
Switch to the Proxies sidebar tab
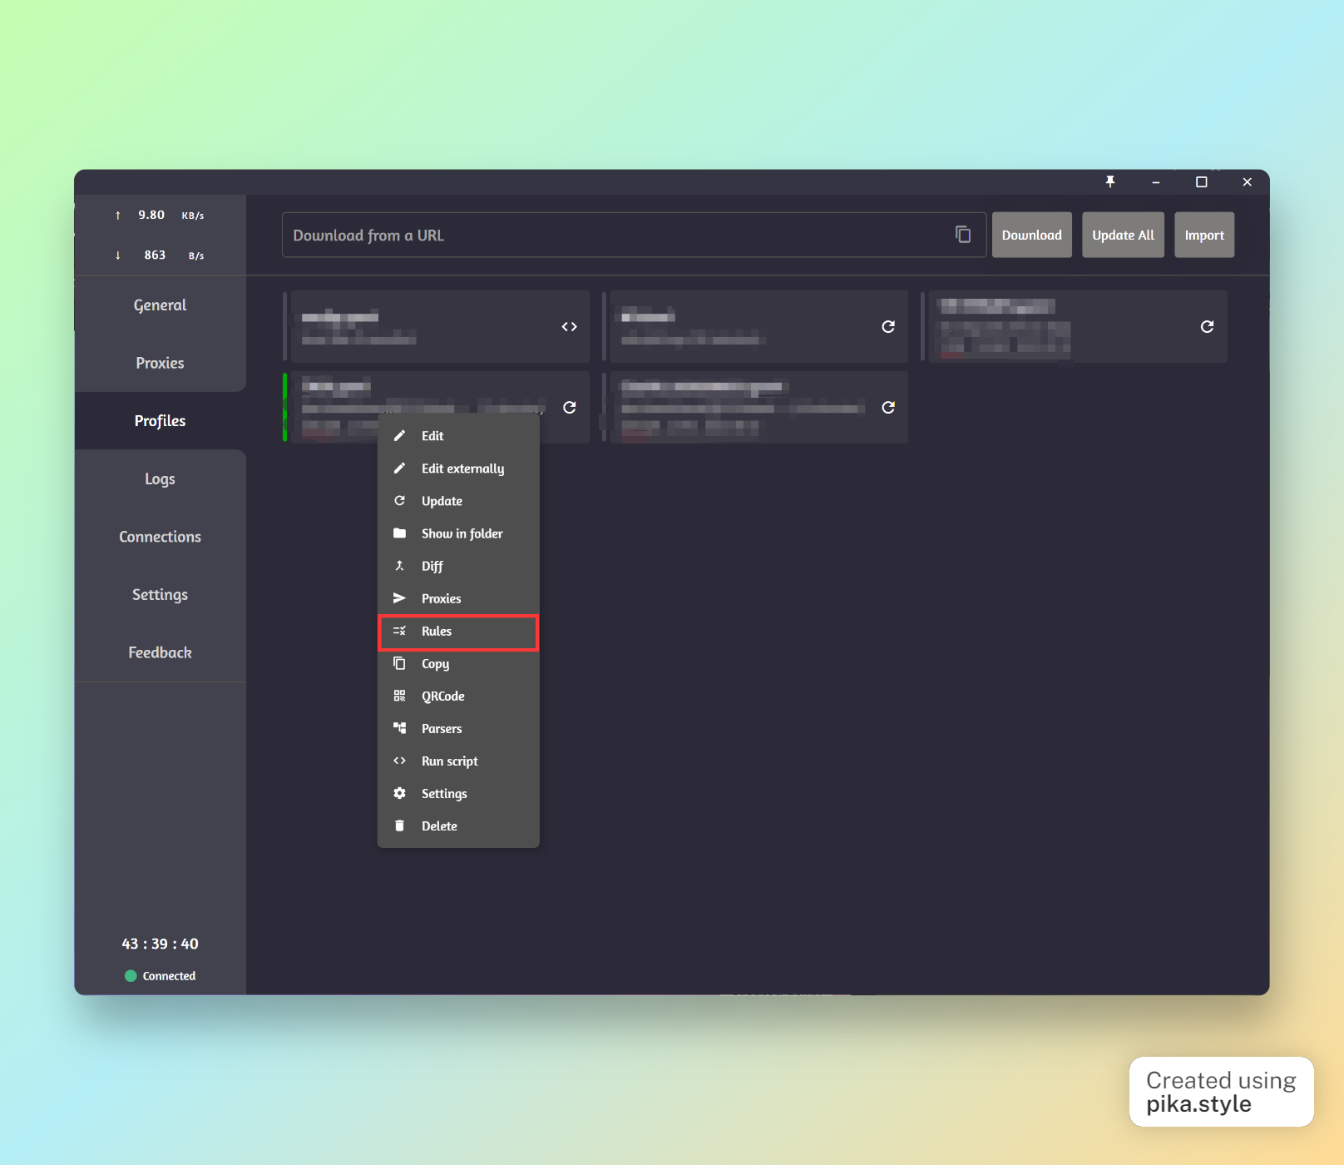point(160,363)
